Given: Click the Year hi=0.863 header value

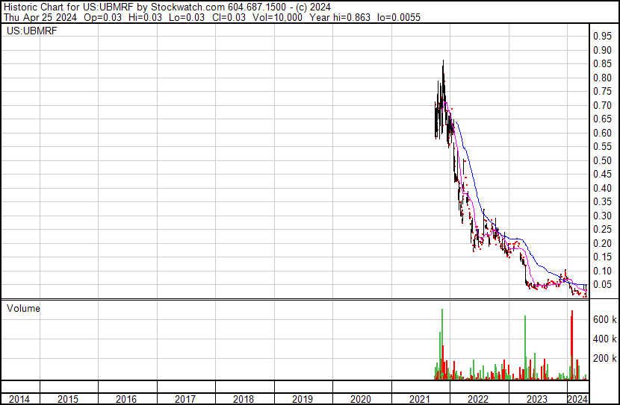Looking at the screenshot, I should pos(340,17).
